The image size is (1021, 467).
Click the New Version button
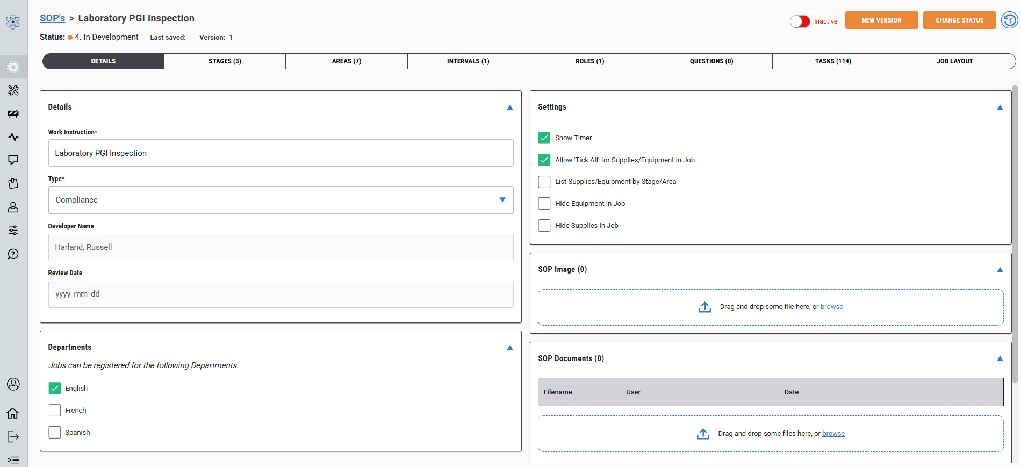(881, 20)
